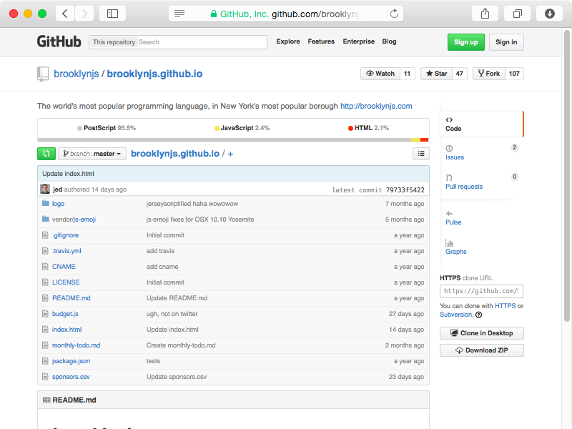
Task: Open the Safari share menu
Action: [x=485, y=14]
